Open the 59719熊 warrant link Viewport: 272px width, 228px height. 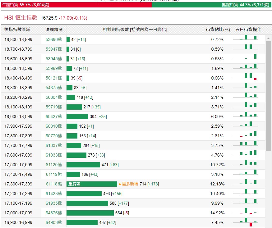coord(54,107)
